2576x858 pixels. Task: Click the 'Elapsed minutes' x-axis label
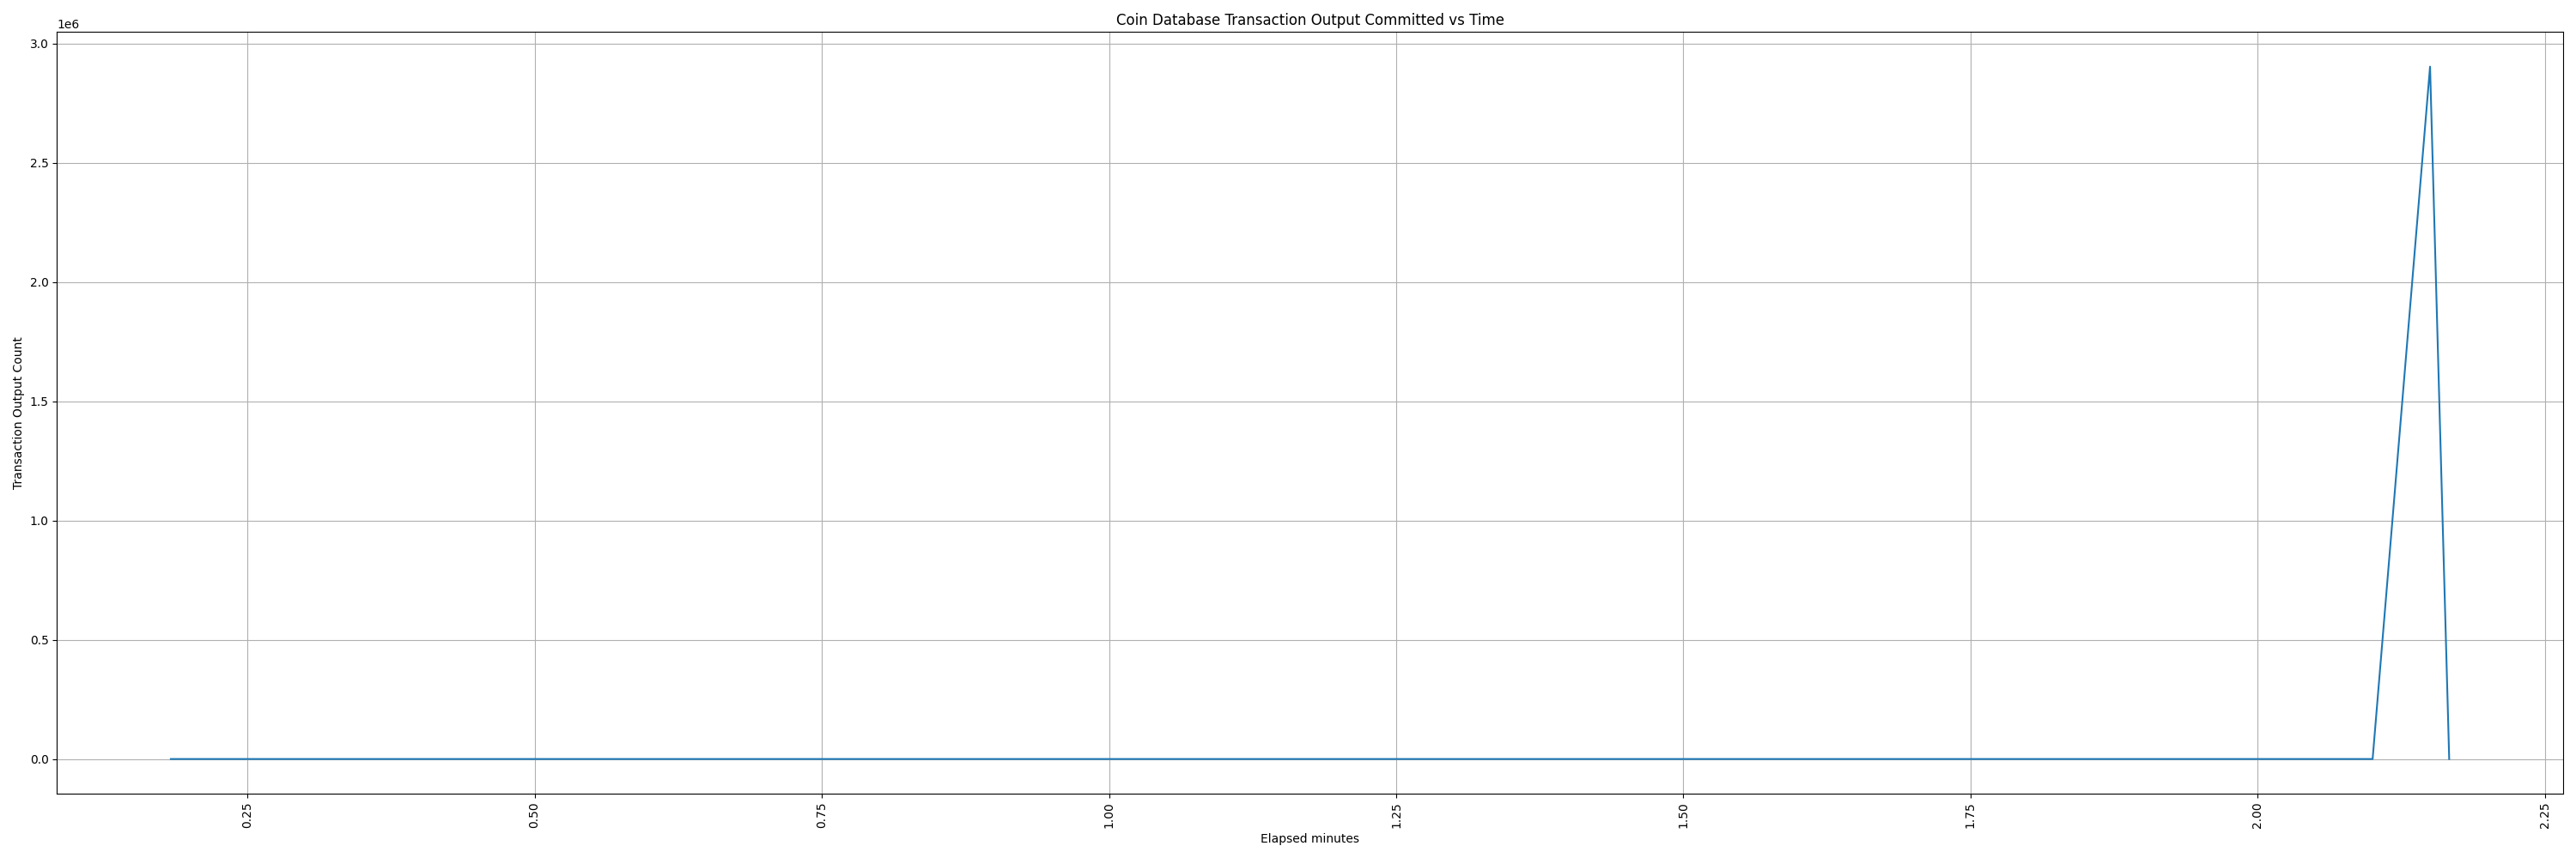pyautogui.click(x=1309, y=839)
